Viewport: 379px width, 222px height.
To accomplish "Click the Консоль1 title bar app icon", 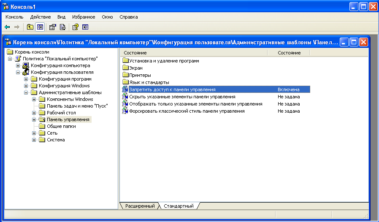I will coord(6,6).
